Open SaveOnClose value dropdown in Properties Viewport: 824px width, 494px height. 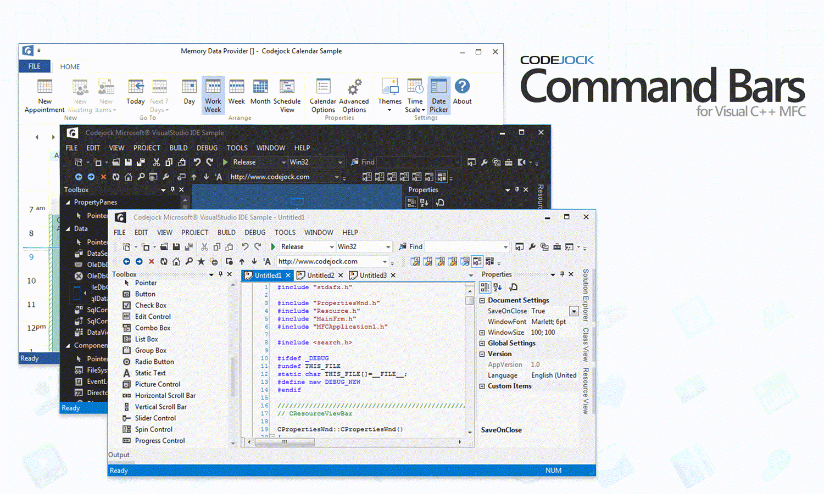coord(574,311)
